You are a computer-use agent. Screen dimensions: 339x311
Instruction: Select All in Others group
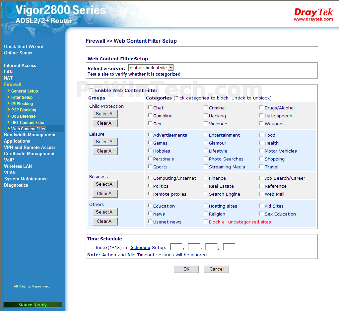pos(105,212)
